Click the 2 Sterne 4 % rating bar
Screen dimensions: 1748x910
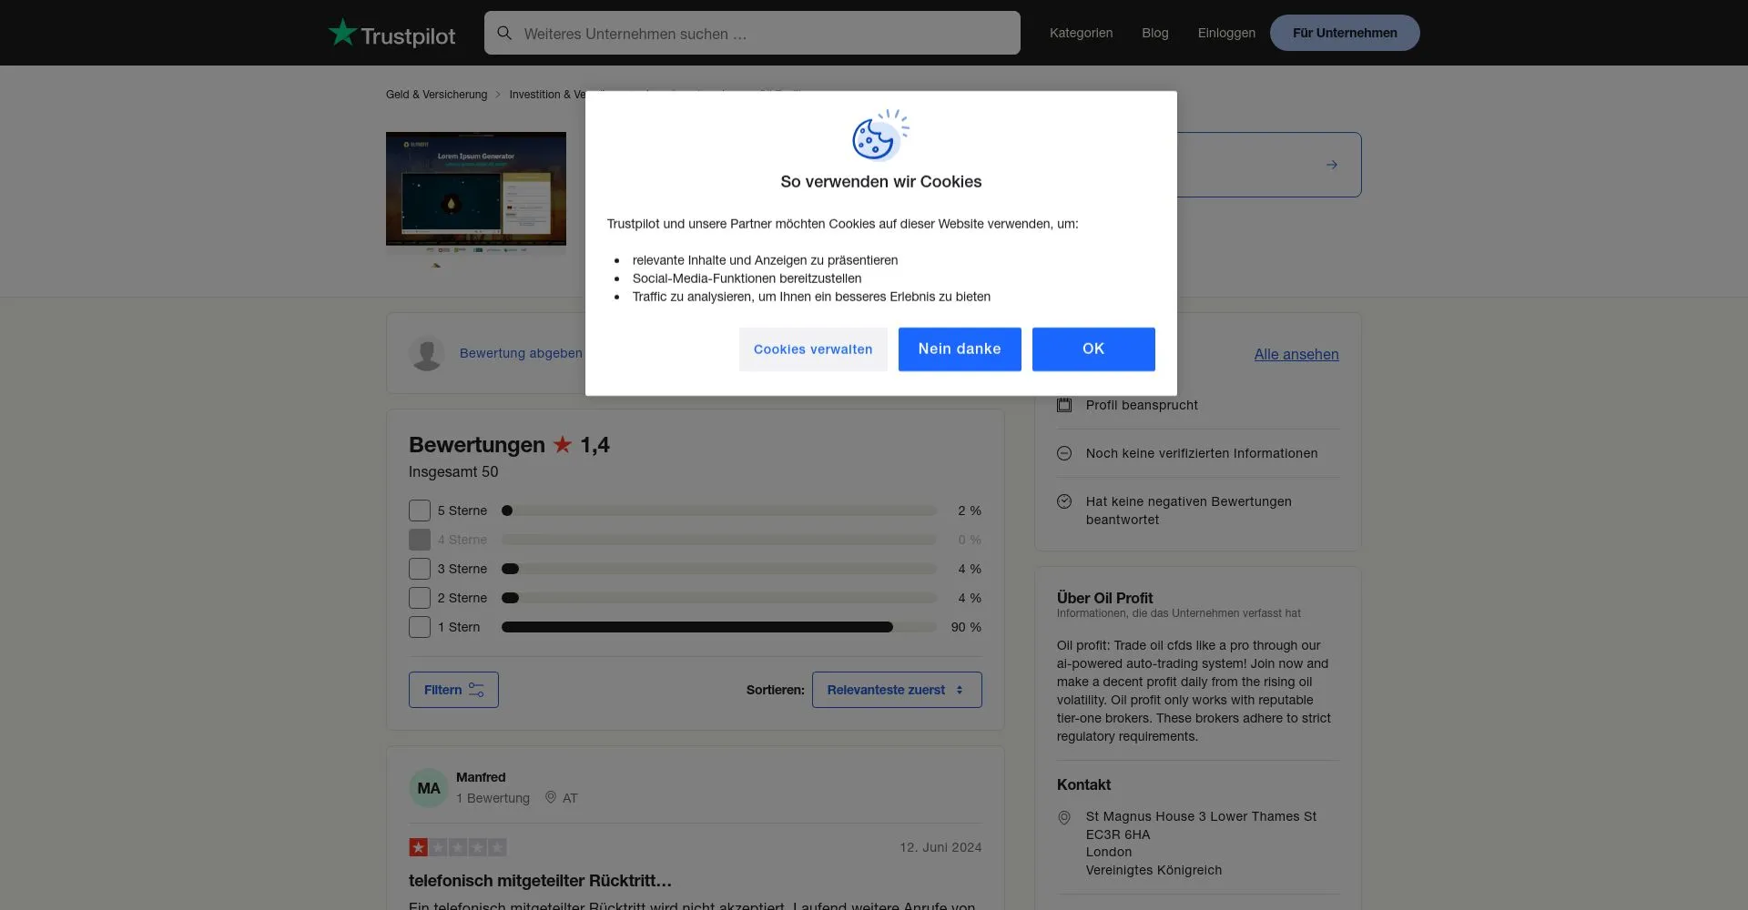(719, 598)
